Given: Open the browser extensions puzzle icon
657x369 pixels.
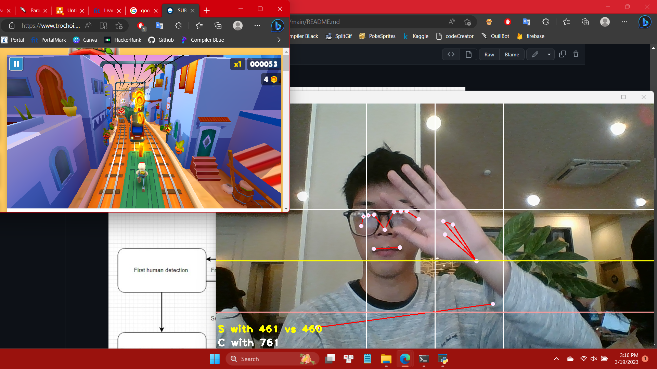Looking at the screenshot, I should pos(545,22).
